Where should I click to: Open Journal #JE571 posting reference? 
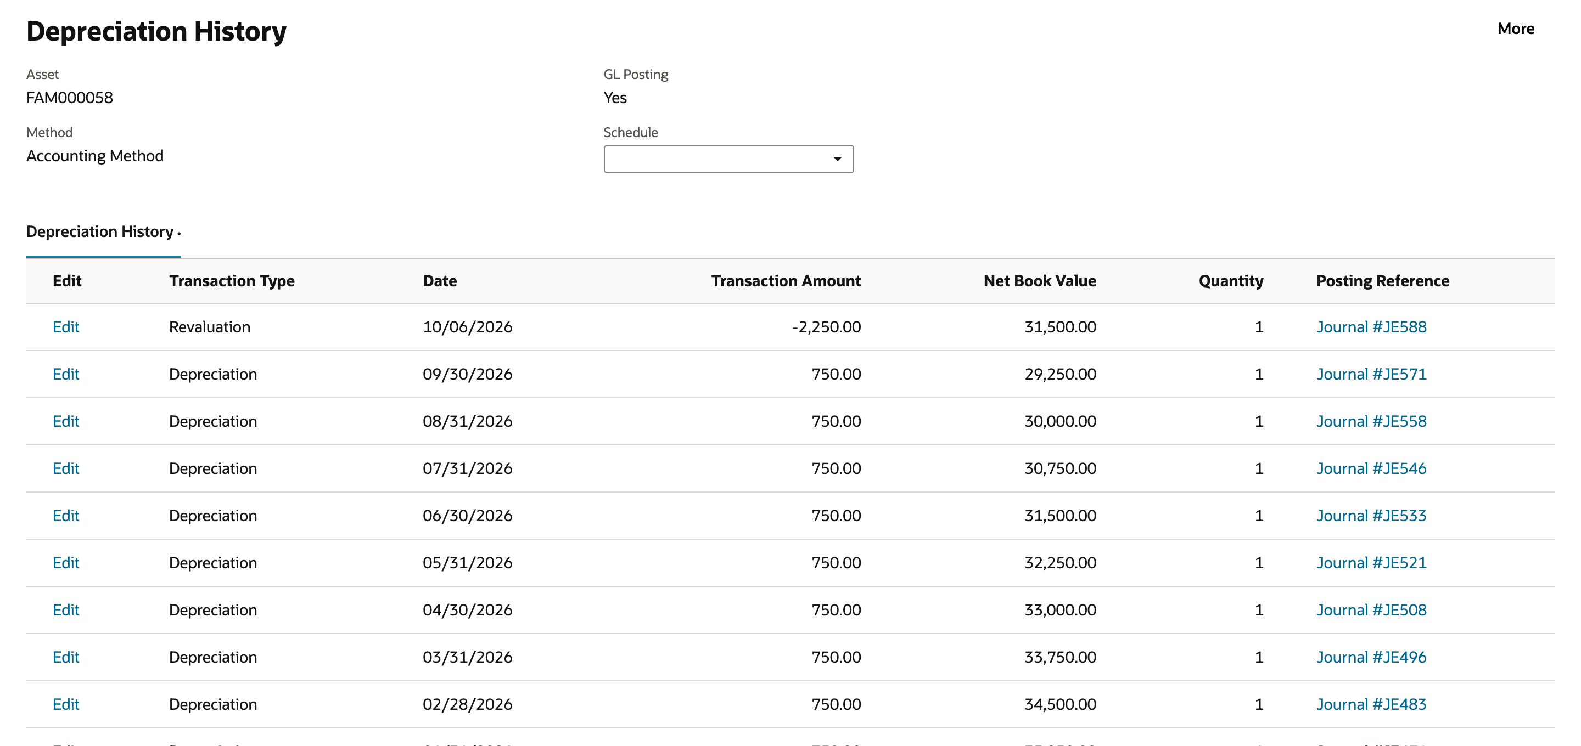tap(1371, 374)
